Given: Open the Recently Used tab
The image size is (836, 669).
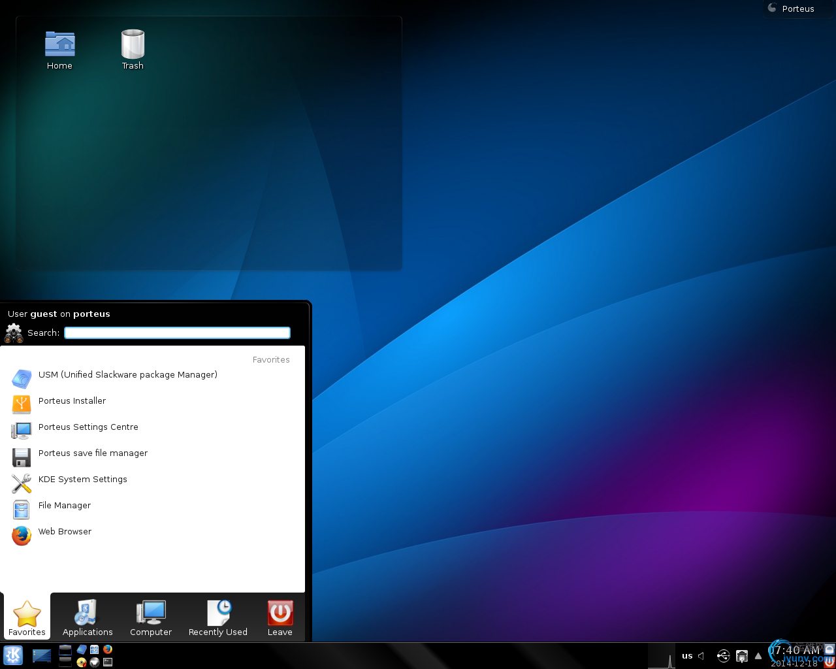Looking at the screenshot, I should point(218,618).
